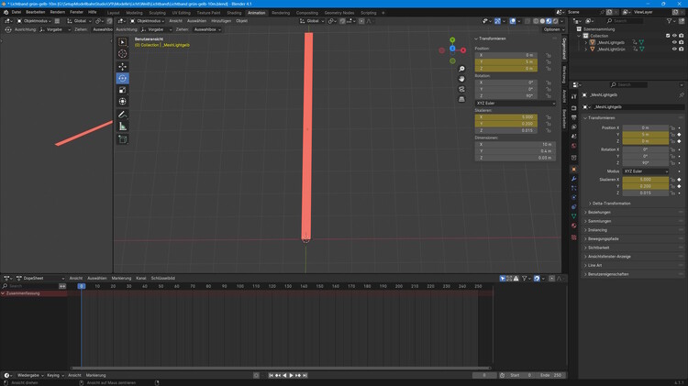The height and width of the screenshot is (386, 688).
Task: Pick the Scale tool
Action: 122,90
